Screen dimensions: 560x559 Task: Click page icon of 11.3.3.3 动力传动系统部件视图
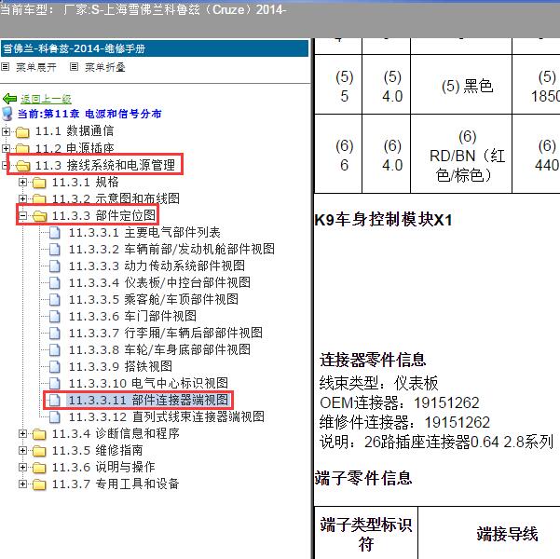pos(55,266)
